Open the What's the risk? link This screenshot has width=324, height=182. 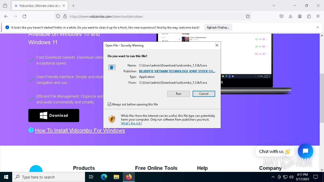(131, 123)
